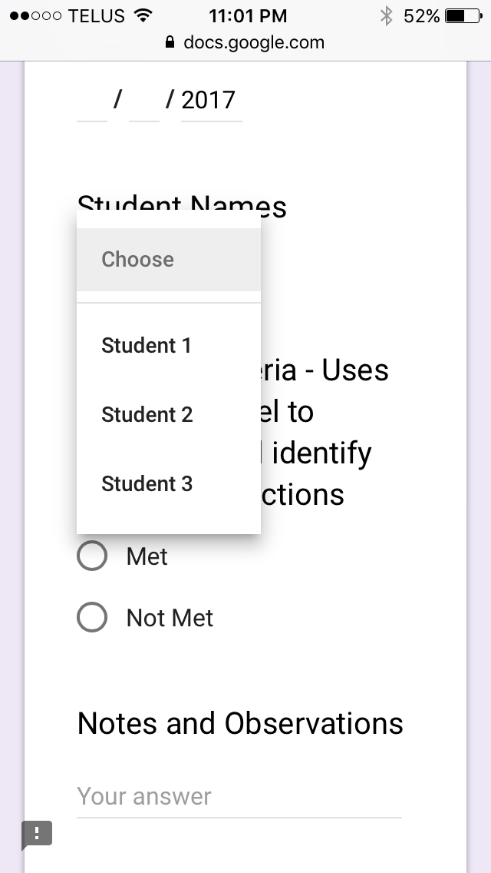This screenshot has width=491, height=873.
Task: Tap the Bluetooth icon in status bar
Action: click(x=387, y=15)
